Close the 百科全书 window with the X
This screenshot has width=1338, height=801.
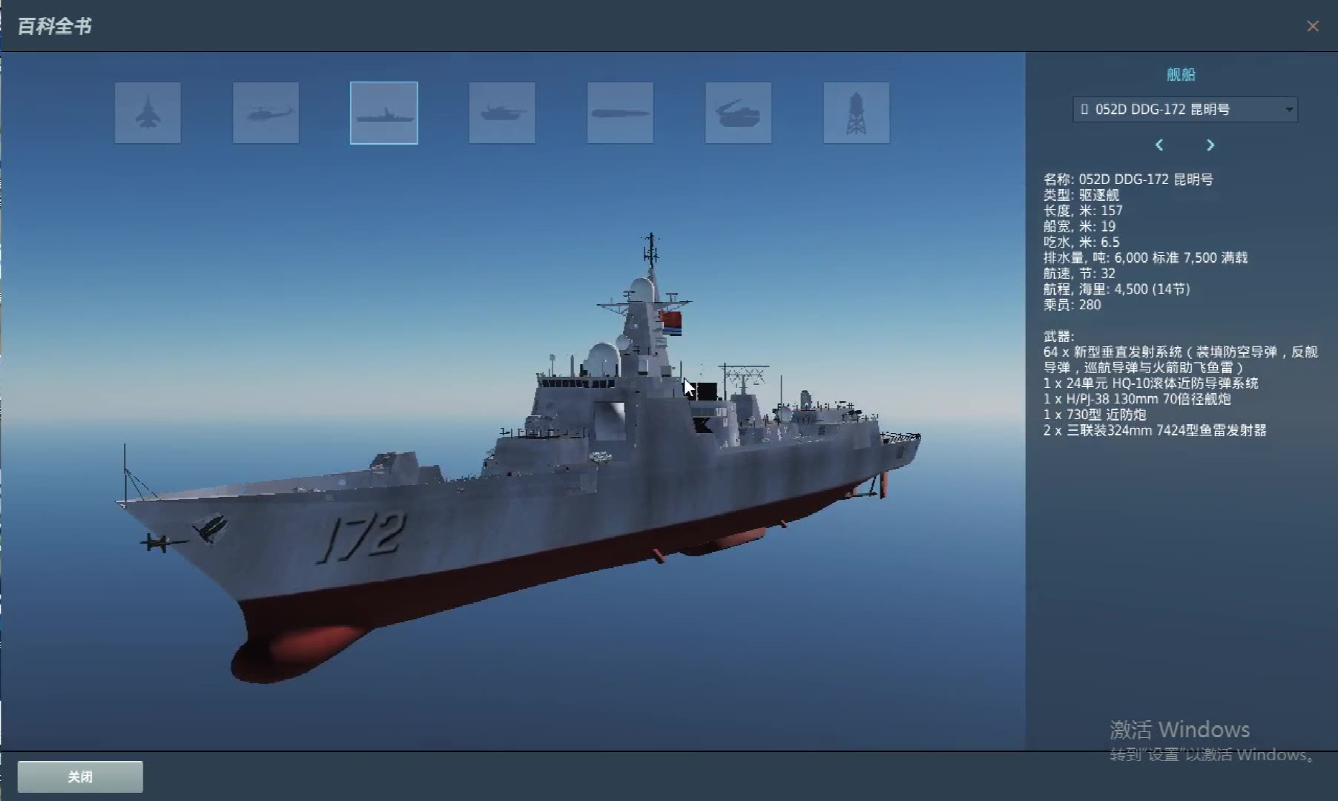(1314, 27)
